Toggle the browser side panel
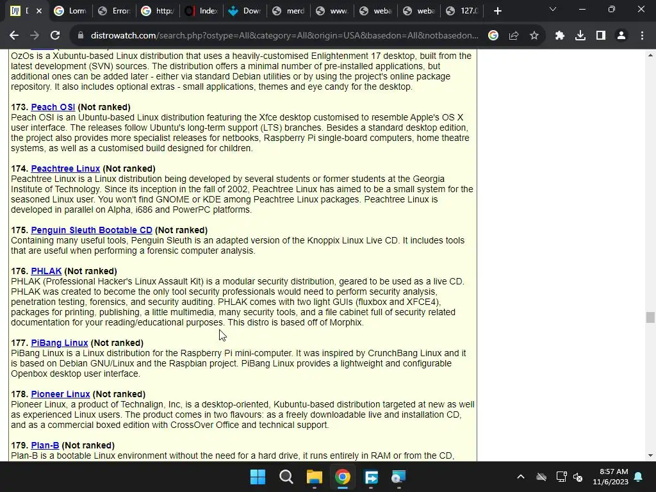This screenshot has width=656, height=492. coord(601,36)
